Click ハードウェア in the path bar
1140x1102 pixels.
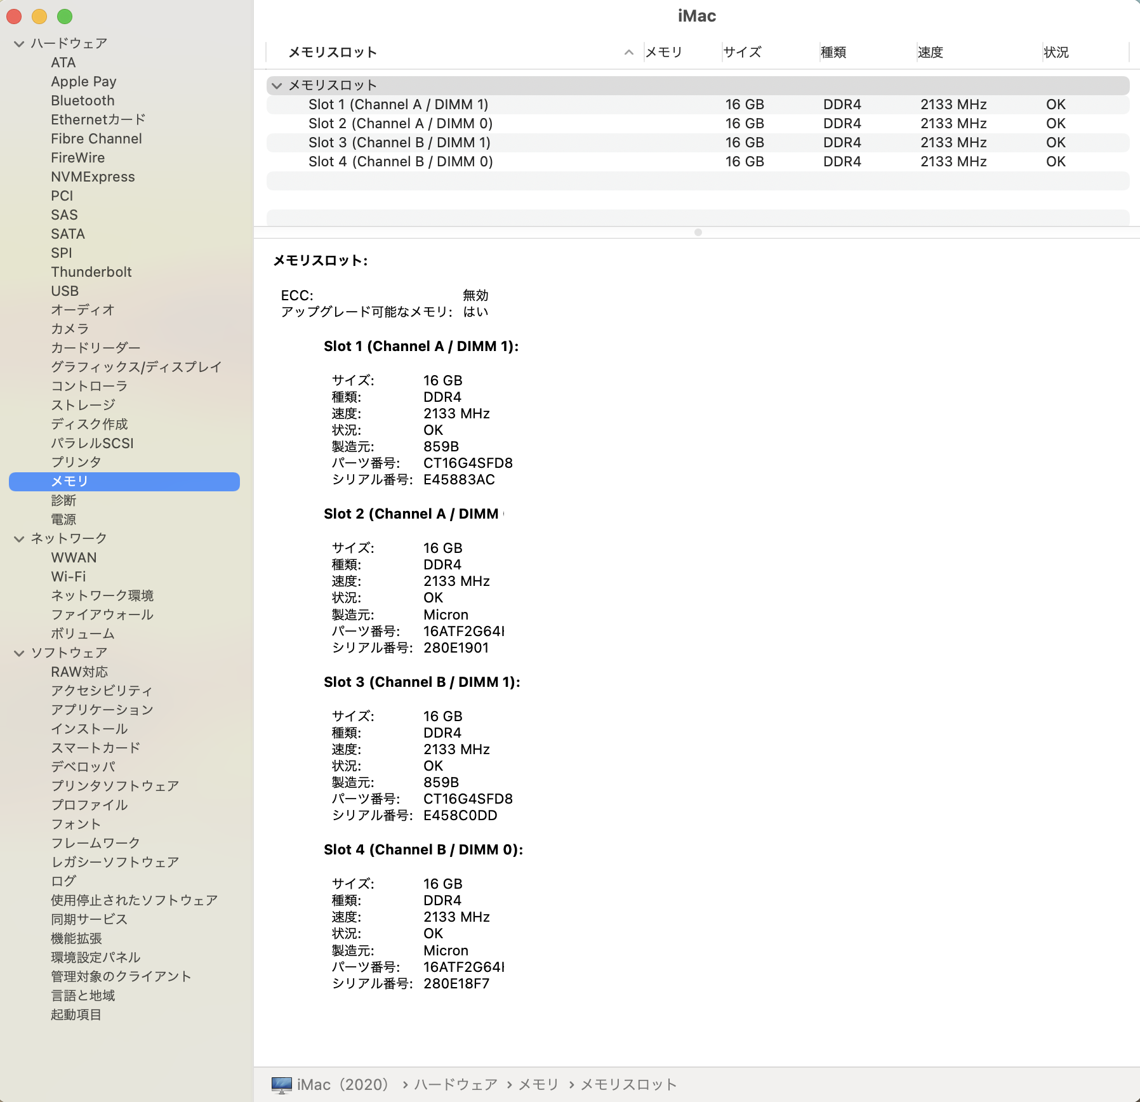(x=456, y=1085)
